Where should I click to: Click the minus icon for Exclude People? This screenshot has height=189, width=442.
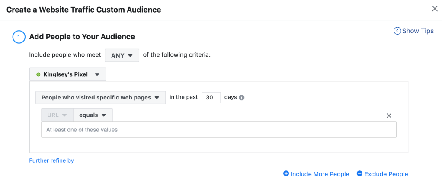[x=359, y=173]
